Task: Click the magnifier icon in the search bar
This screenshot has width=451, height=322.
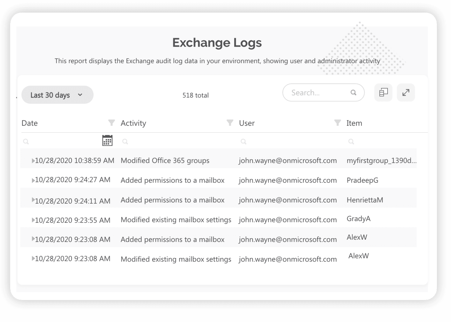Action: [x=353, y=93]
